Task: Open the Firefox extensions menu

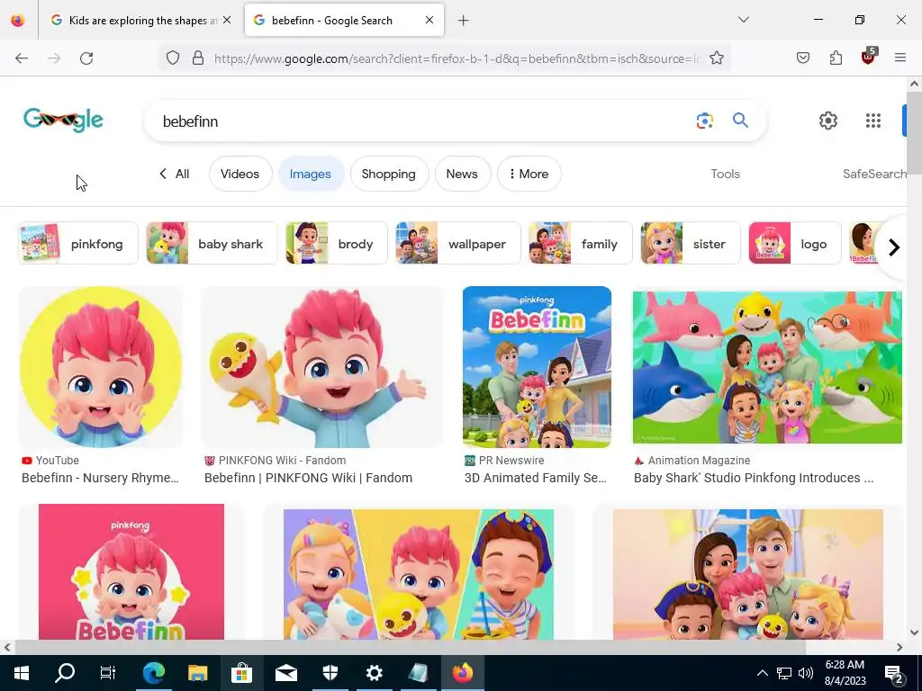Action: pyautogui.click(x=836, y=58)
